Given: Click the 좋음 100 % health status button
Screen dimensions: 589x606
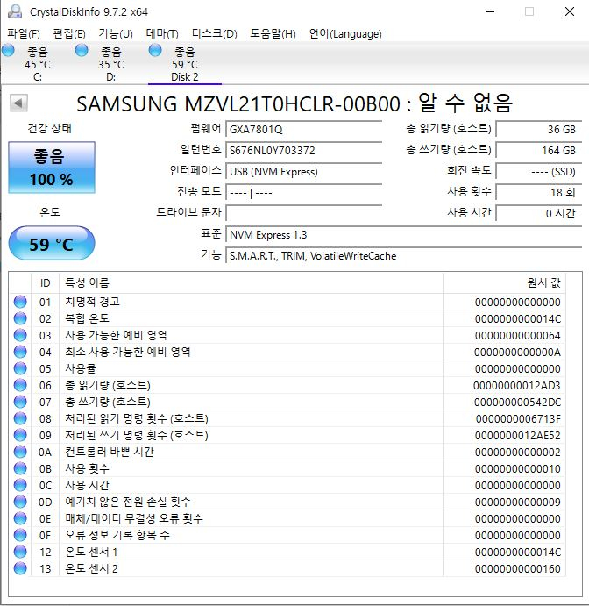Looking at the screenshot, I should point(52,168).
